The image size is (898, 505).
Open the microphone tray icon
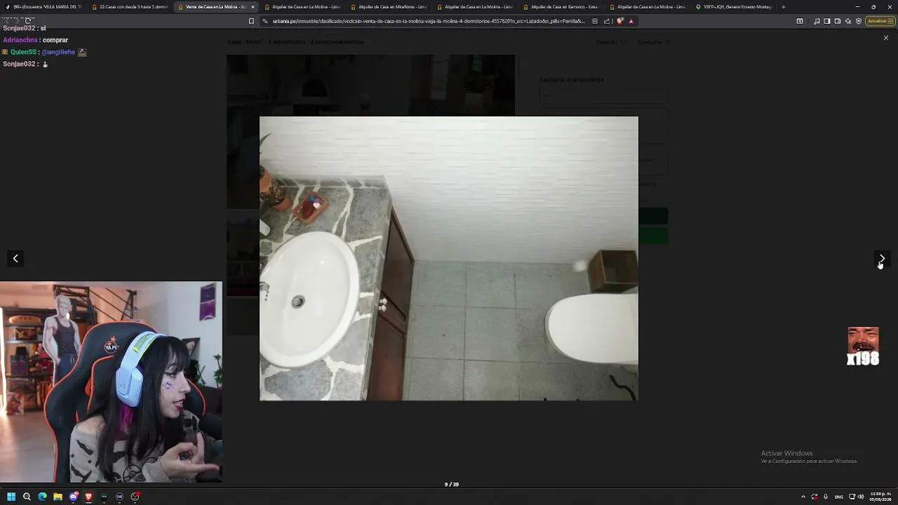click(826, 497)
